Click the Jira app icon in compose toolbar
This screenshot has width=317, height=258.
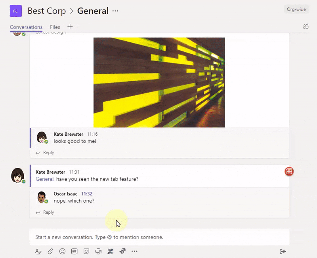122,251
